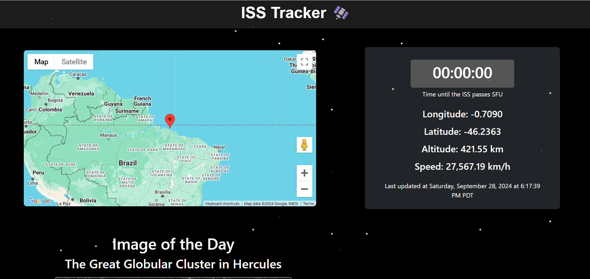The image size is (590, 279).
Task: Select the Street View pegman icon
Action: pyautogui.click(x=305, y=145)
